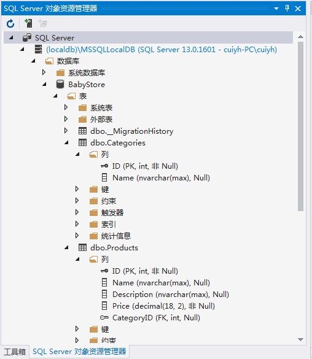Open the panel window position dropdown arrow

pyautogui.click(x=276, y=9)
